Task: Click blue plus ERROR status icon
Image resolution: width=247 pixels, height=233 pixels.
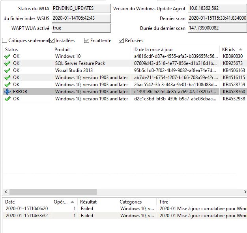Action: (7, 92)
